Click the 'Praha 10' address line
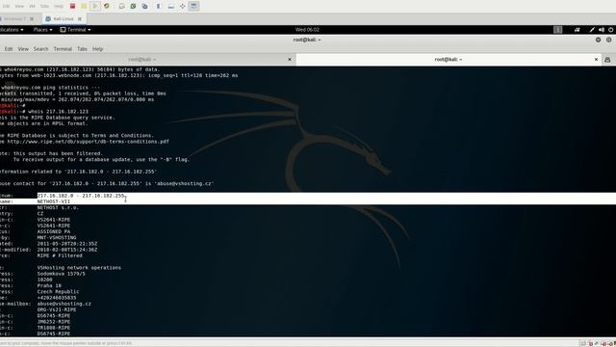The width and height of the screenshot is (616, 347). tap(49, 285)
